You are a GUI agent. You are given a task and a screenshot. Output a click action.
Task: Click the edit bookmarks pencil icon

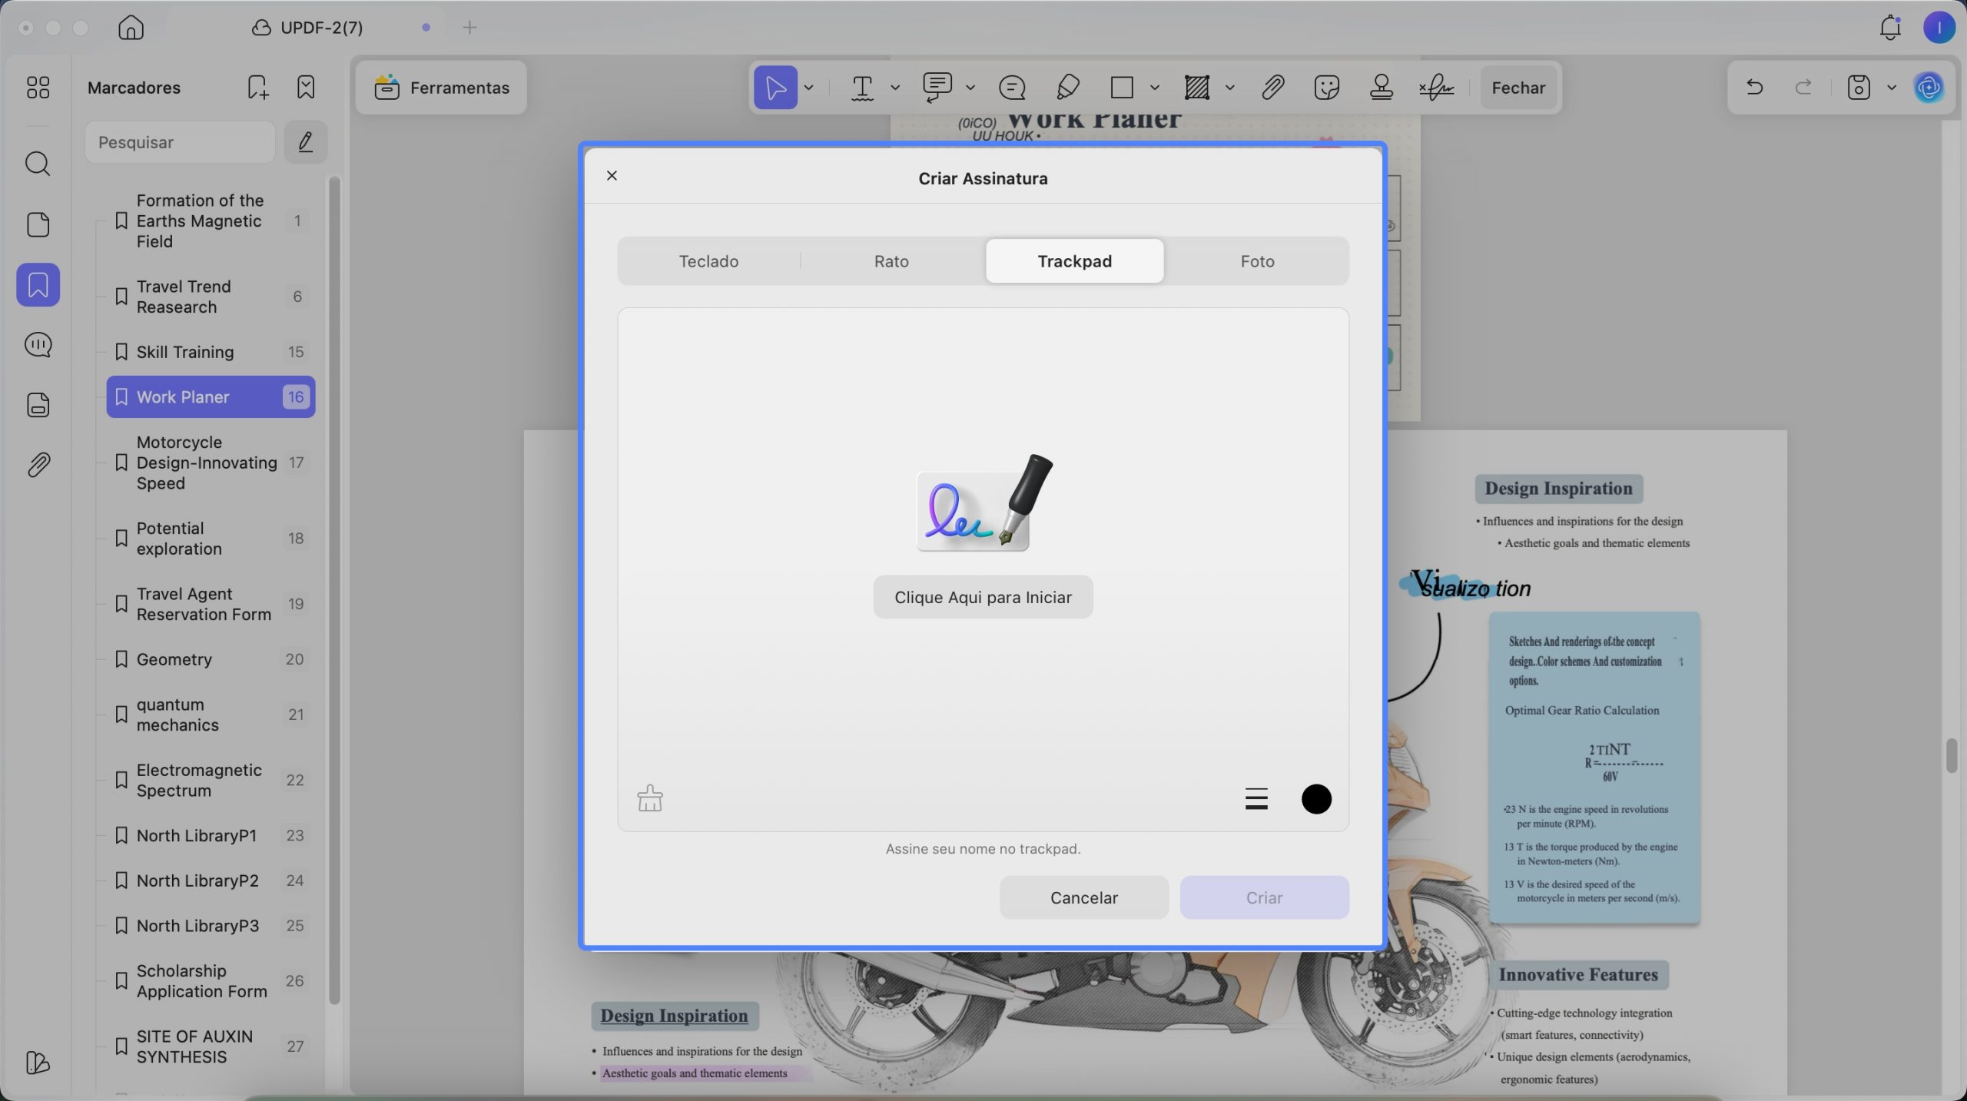pos(306,142)
